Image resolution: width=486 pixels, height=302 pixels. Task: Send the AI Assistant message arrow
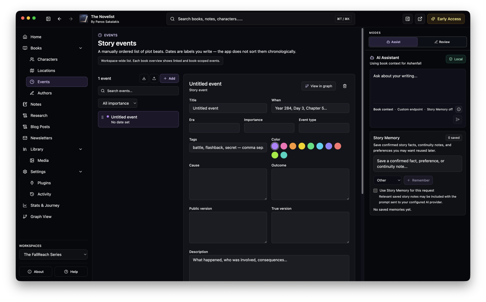457,119
